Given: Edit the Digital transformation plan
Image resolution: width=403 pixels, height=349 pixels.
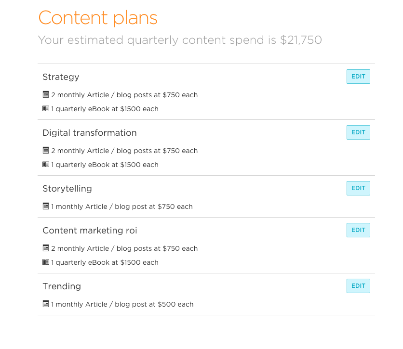Looking at the screenshot, I should coord(358,132).
